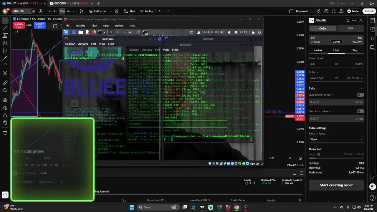Open the favorites star icon
Image resolution: width=377 pixels, height=212 pixels.
click(5, 195)
